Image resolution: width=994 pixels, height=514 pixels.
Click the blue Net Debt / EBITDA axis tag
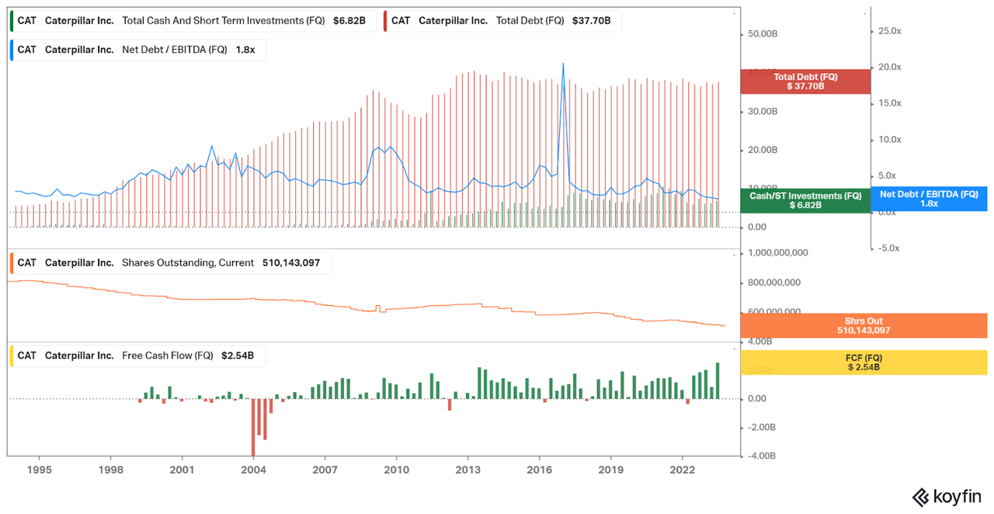[x=928, y=198]
